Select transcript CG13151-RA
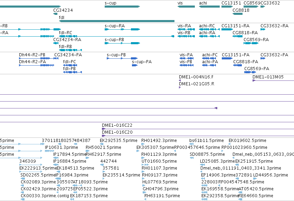The image size is (294, 201). pos(227,29)
